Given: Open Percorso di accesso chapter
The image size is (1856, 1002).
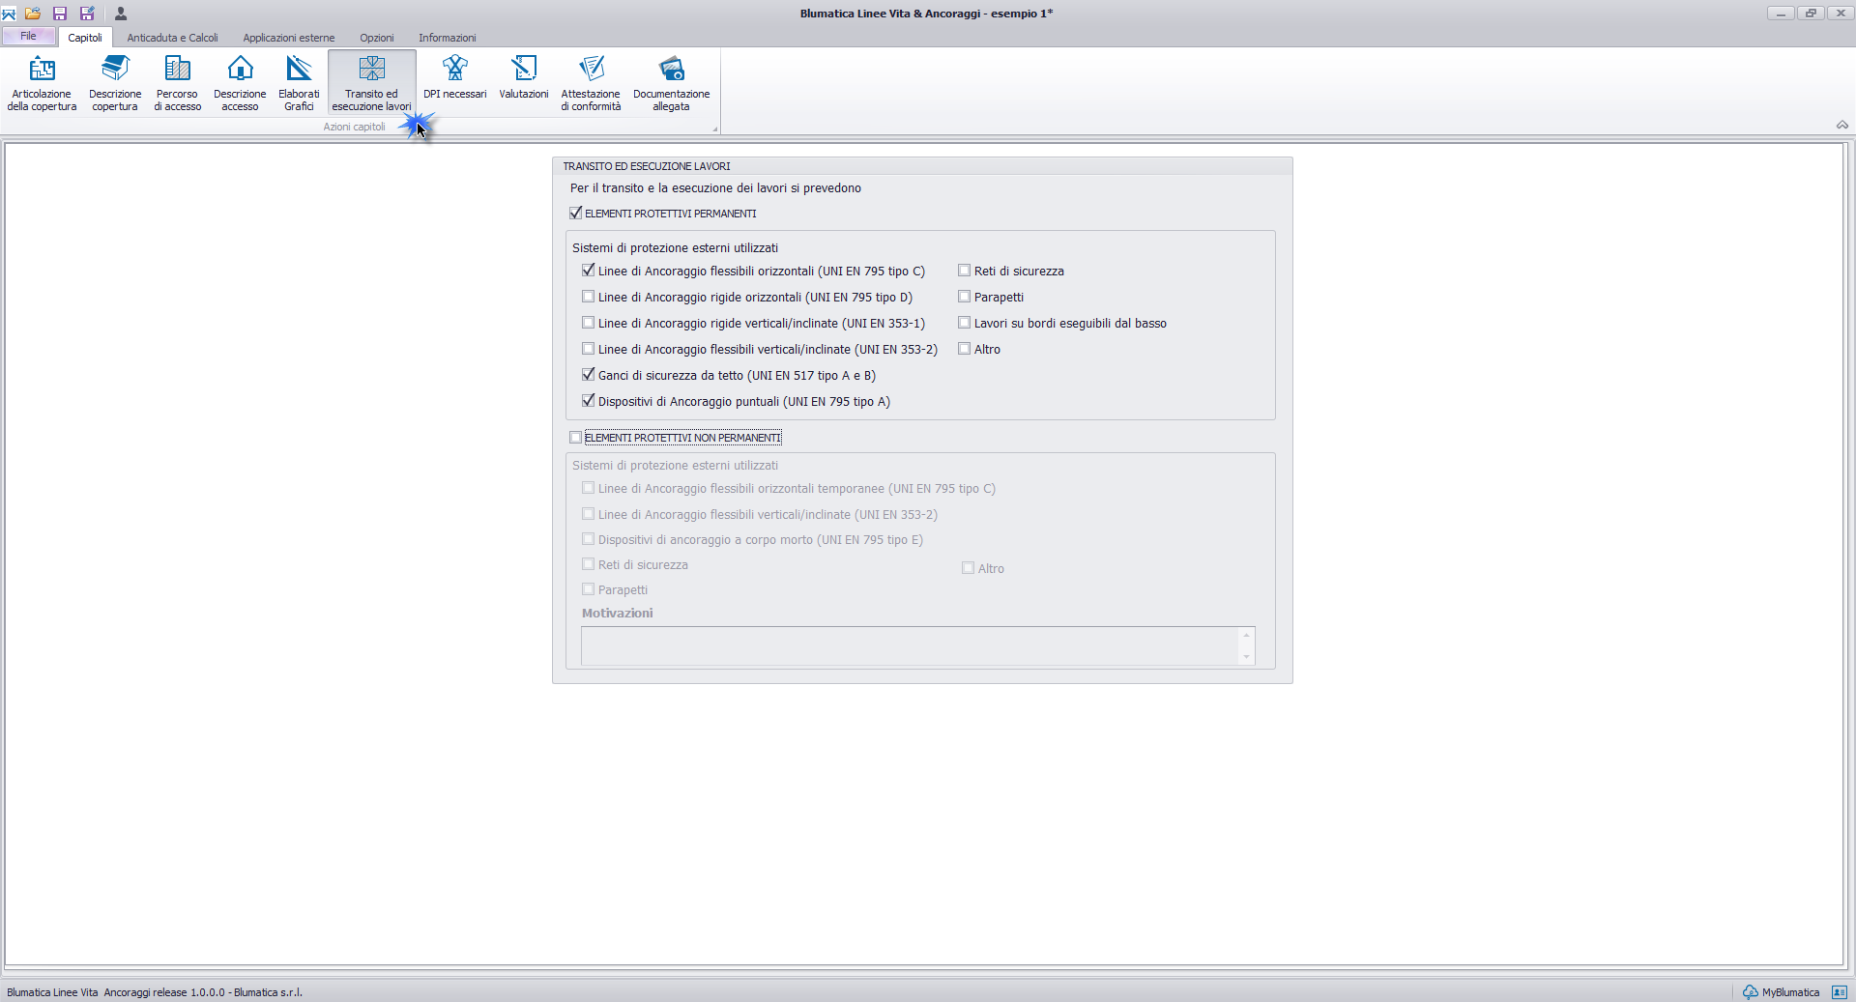Looking at the screenshot, I should tap(177, 83).
